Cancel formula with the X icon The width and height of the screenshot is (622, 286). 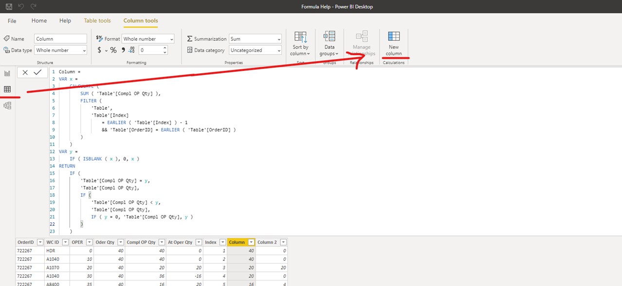[25, 72]
